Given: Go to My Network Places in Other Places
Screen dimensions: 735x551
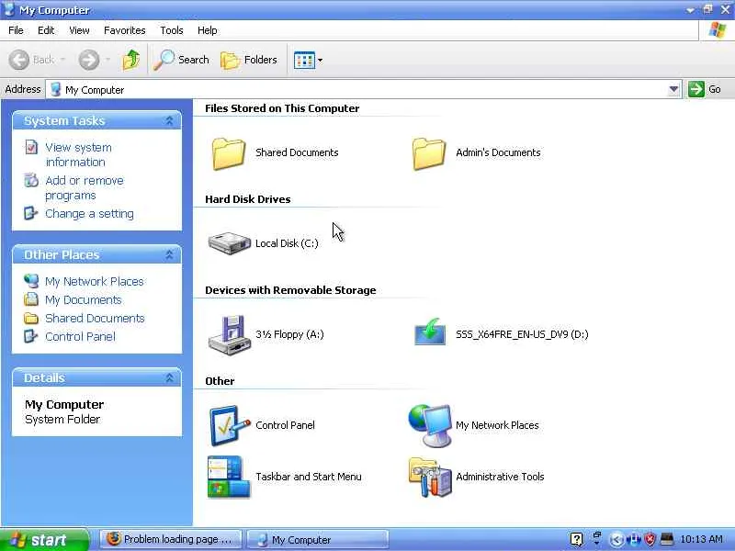Looking at the screenshot, I should 95,282.
